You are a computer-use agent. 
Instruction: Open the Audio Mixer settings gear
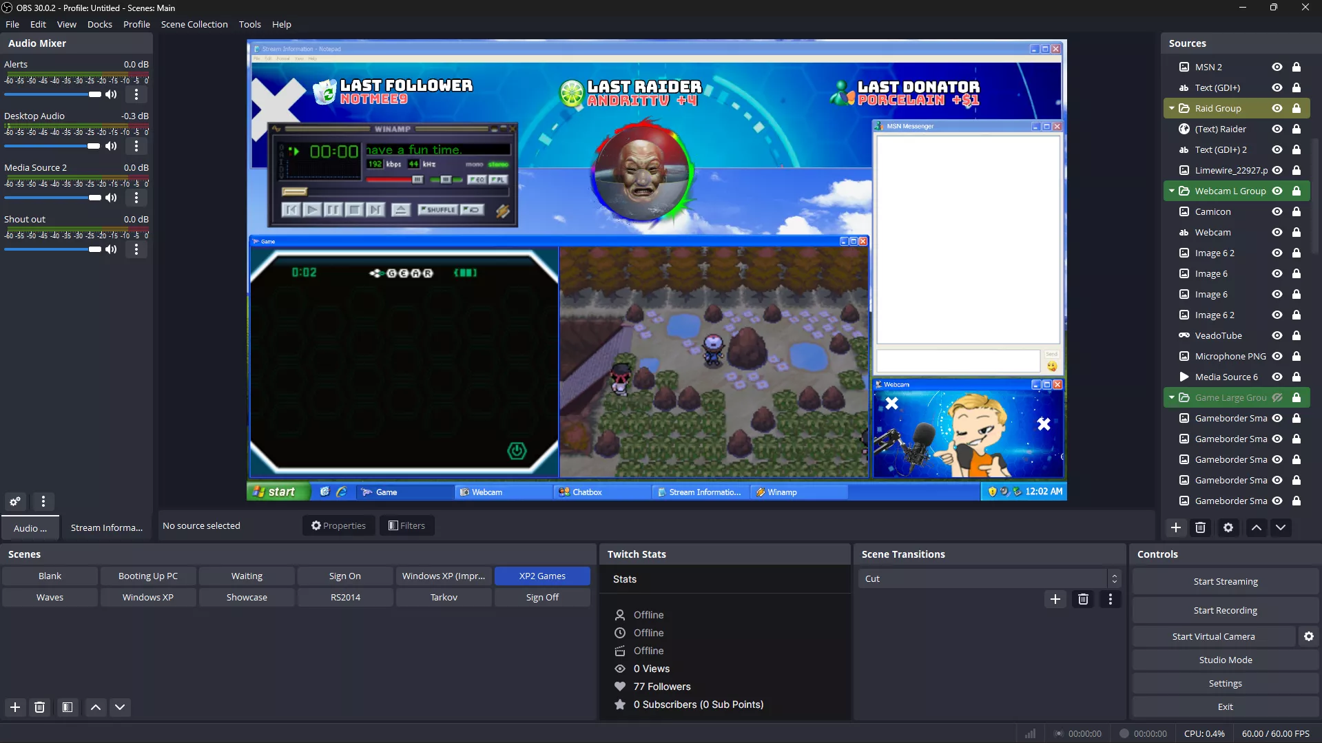(15, 502)
